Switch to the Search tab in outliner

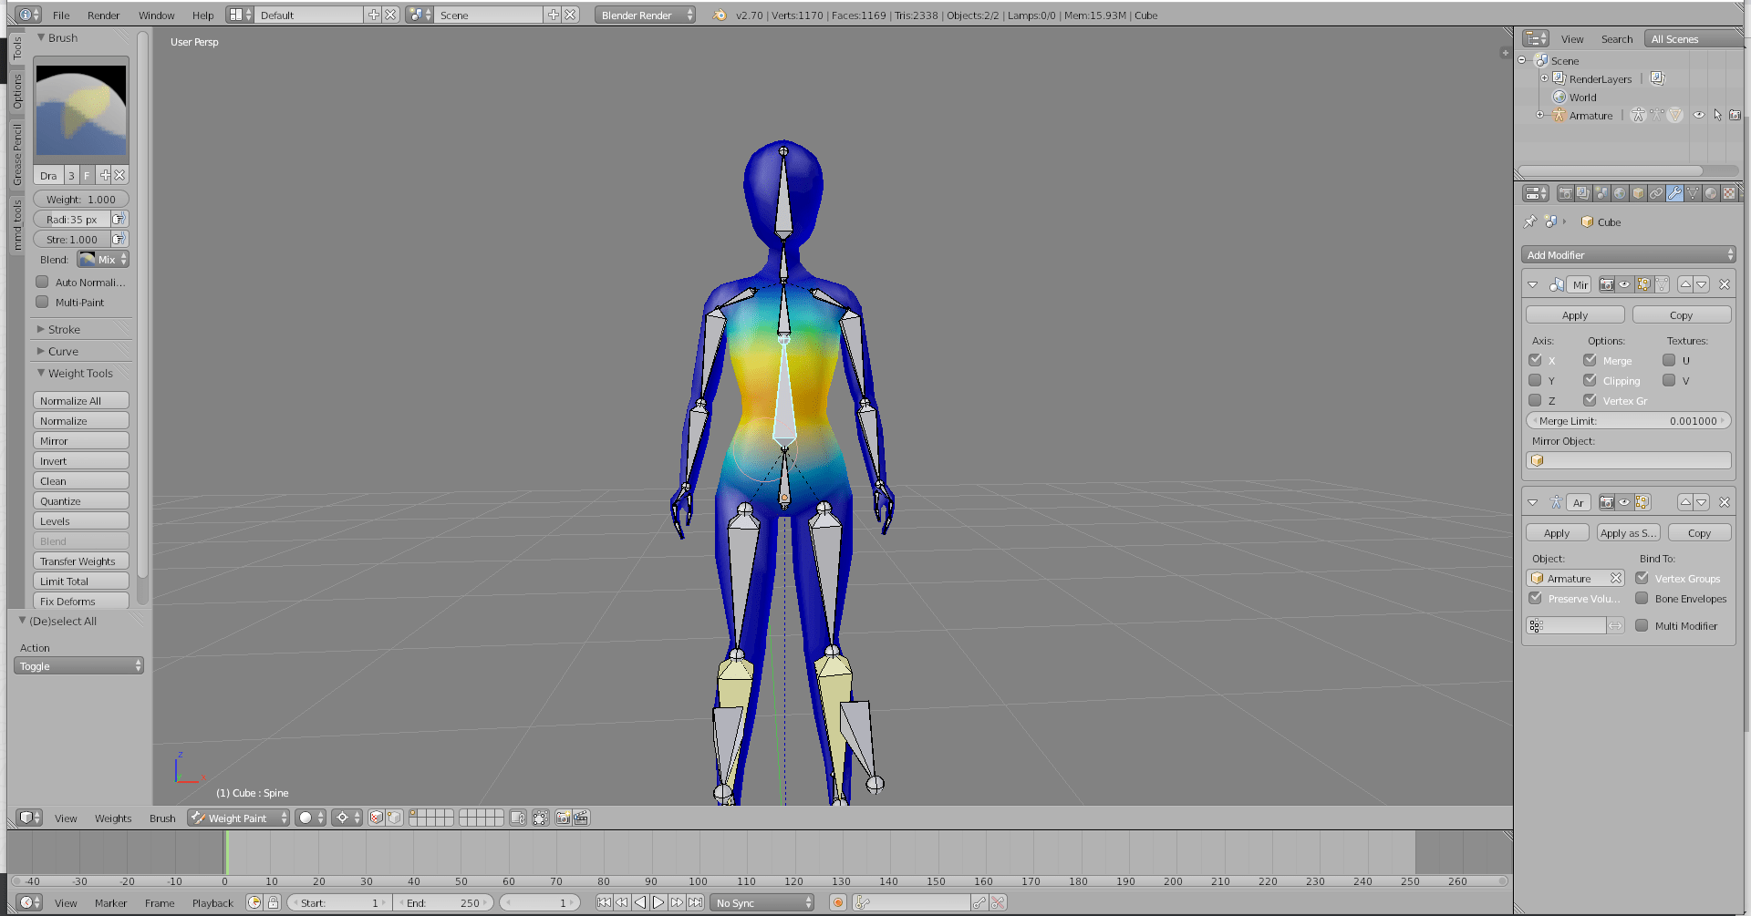click(1617, 38)
